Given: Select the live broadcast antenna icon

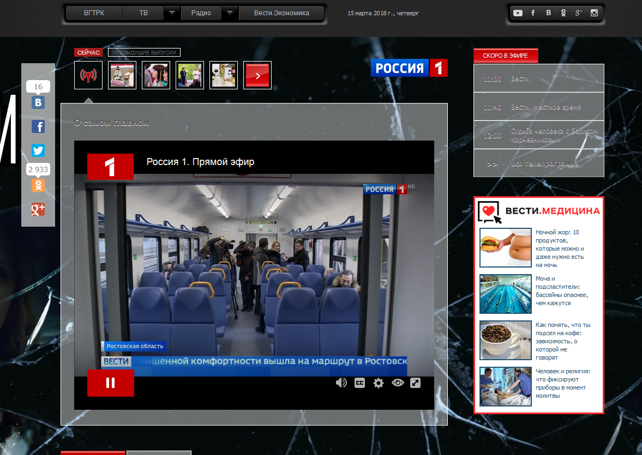Looking at the screenshot, I should (x=88, y=75).
